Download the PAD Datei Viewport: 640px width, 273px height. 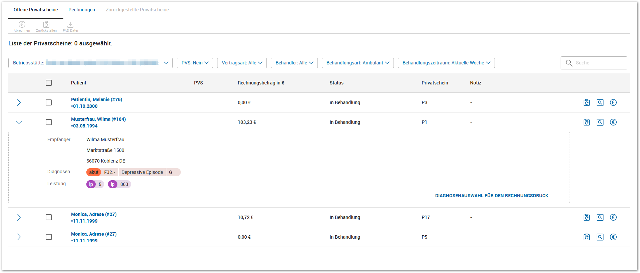pos(70,25)
